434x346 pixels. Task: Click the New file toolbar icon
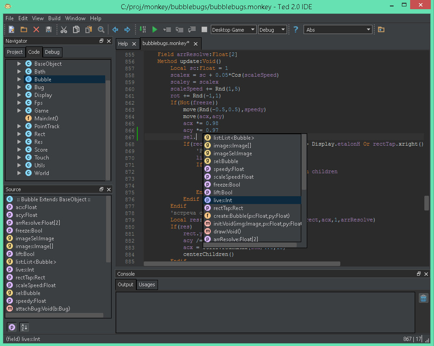click(12, 30)
